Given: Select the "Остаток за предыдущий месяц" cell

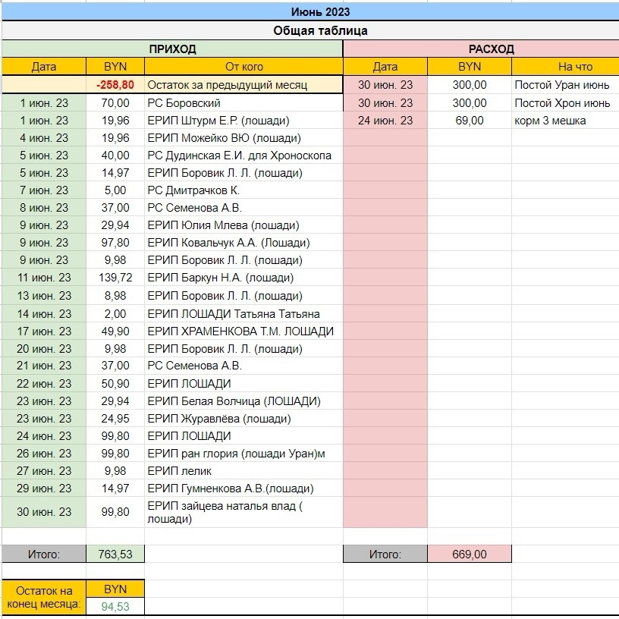Looking at the screenshot, I should [227, 85].
